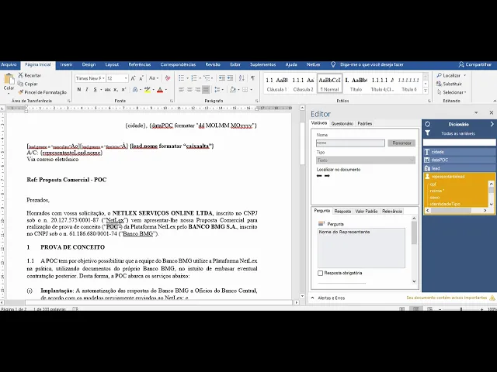Image resolution: width=497 pixels, height=372 pixels.
Task: Click Localizar find button
Action: click(x=451, y=75)
